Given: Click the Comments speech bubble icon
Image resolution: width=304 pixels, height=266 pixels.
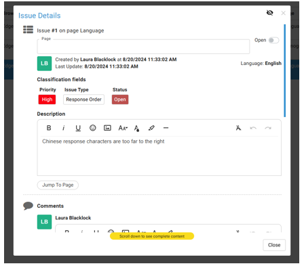Looking at the screenshot, I should 28,206.
